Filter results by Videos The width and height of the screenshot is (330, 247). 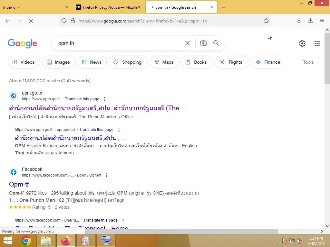coord(24,62)
